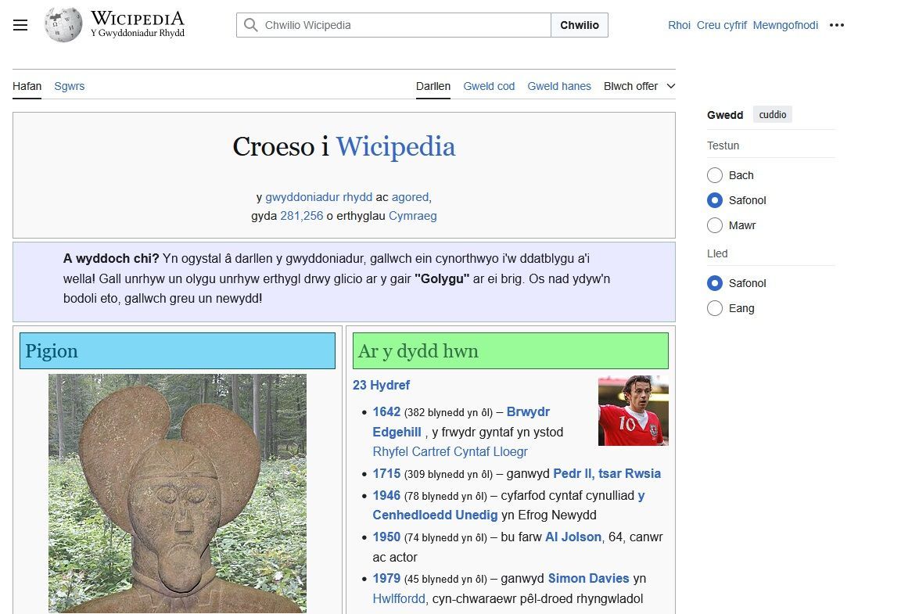Screen dimensions: 901x614
Task: Open the 1946 year link
Action: click(x=386, y=496)
